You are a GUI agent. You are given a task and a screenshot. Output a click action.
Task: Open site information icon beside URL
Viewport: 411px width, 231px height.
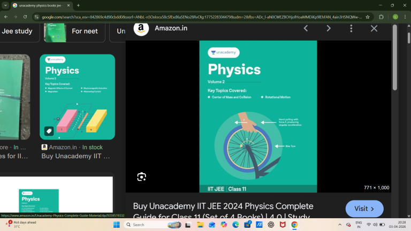click(x=37, y=17)
